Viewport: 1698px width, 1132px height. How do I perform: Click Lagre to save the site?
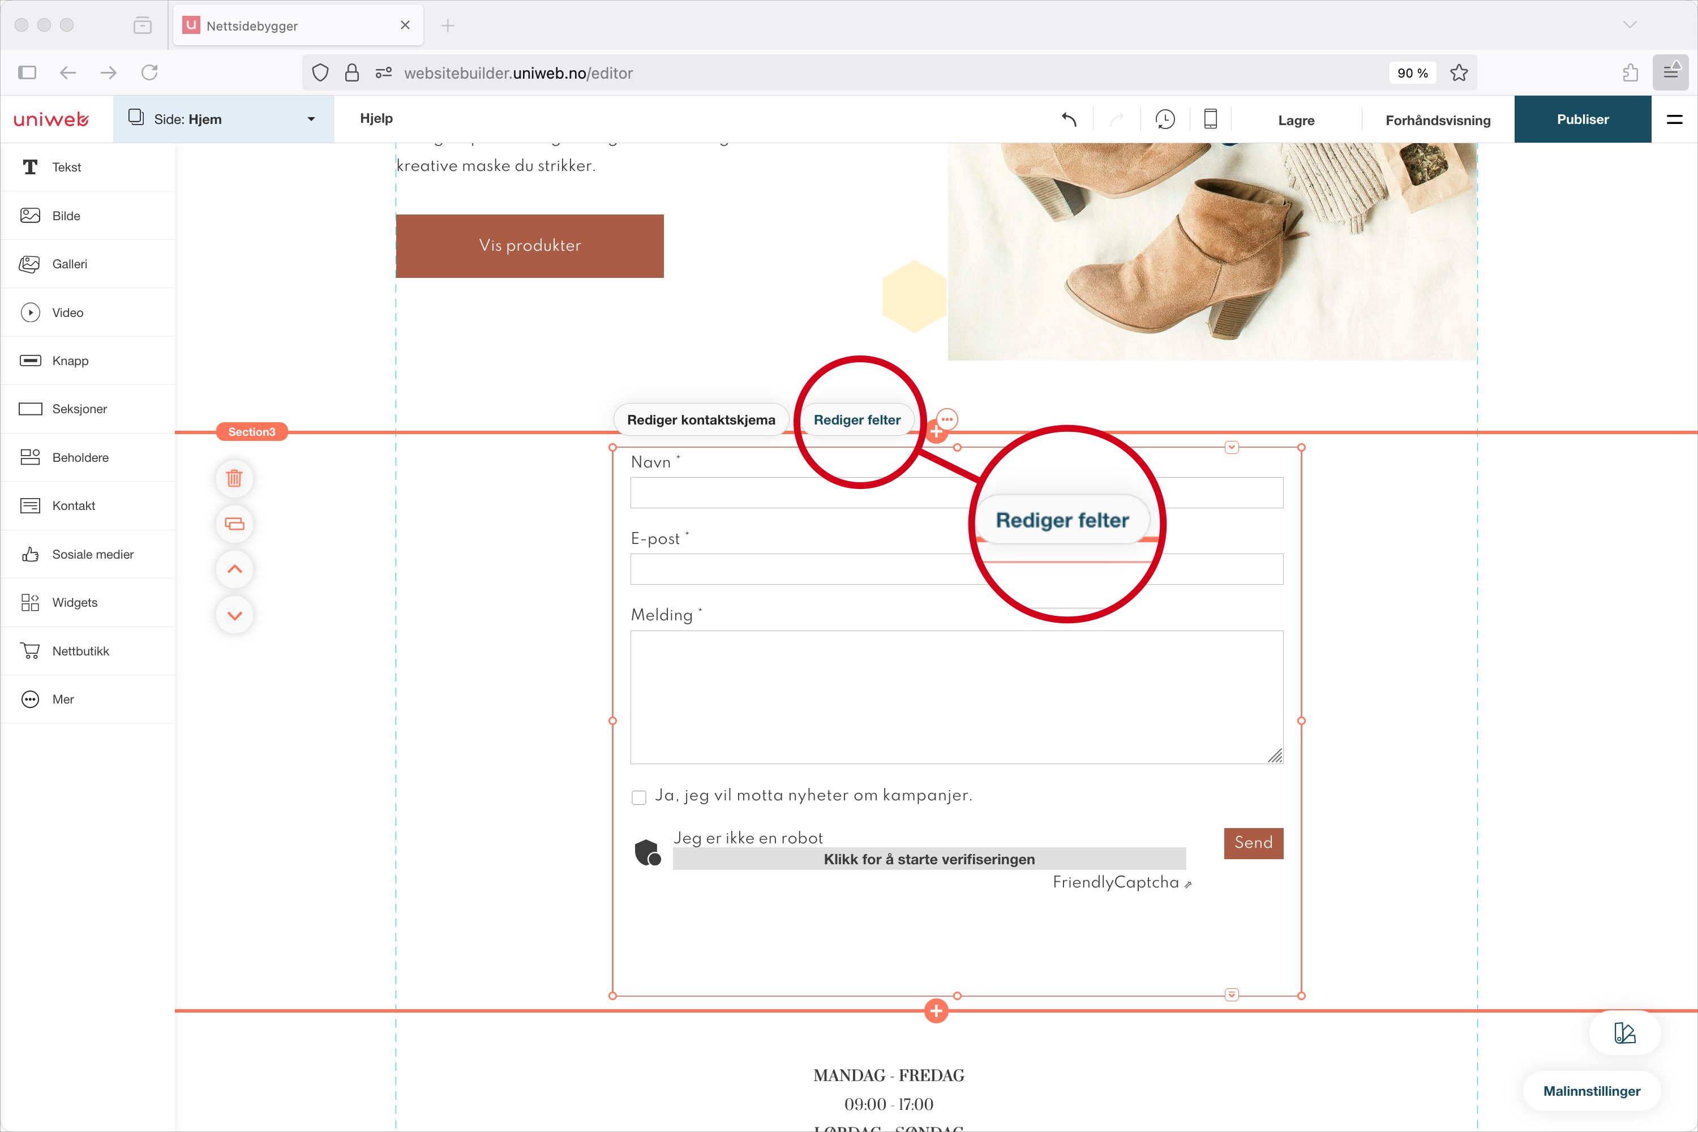(1296, 120)
